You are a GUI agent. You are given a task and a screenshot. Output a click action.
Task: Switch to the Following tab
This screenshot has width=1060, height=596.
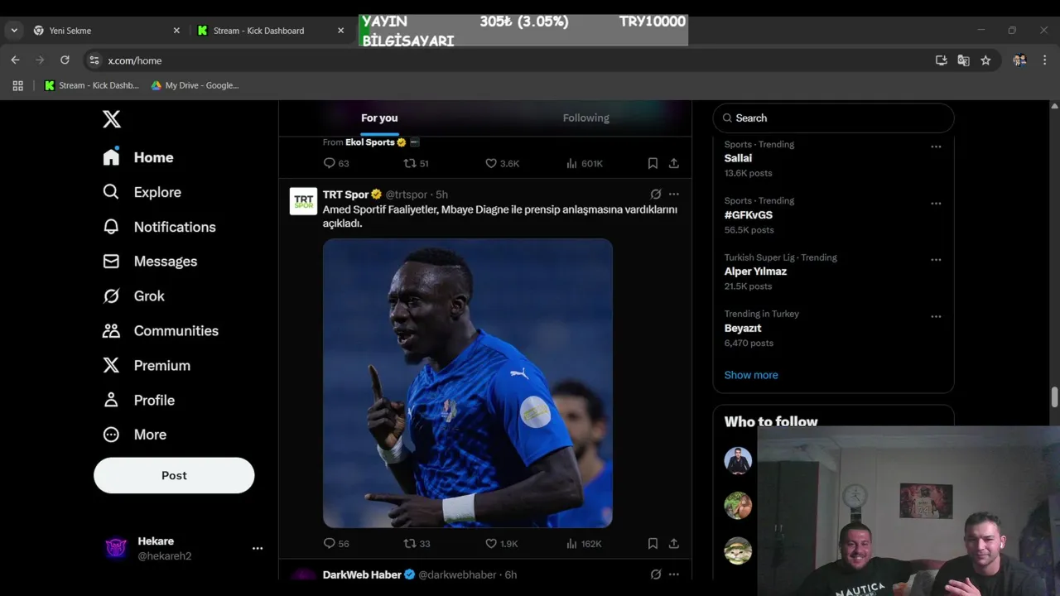point(585,118)
